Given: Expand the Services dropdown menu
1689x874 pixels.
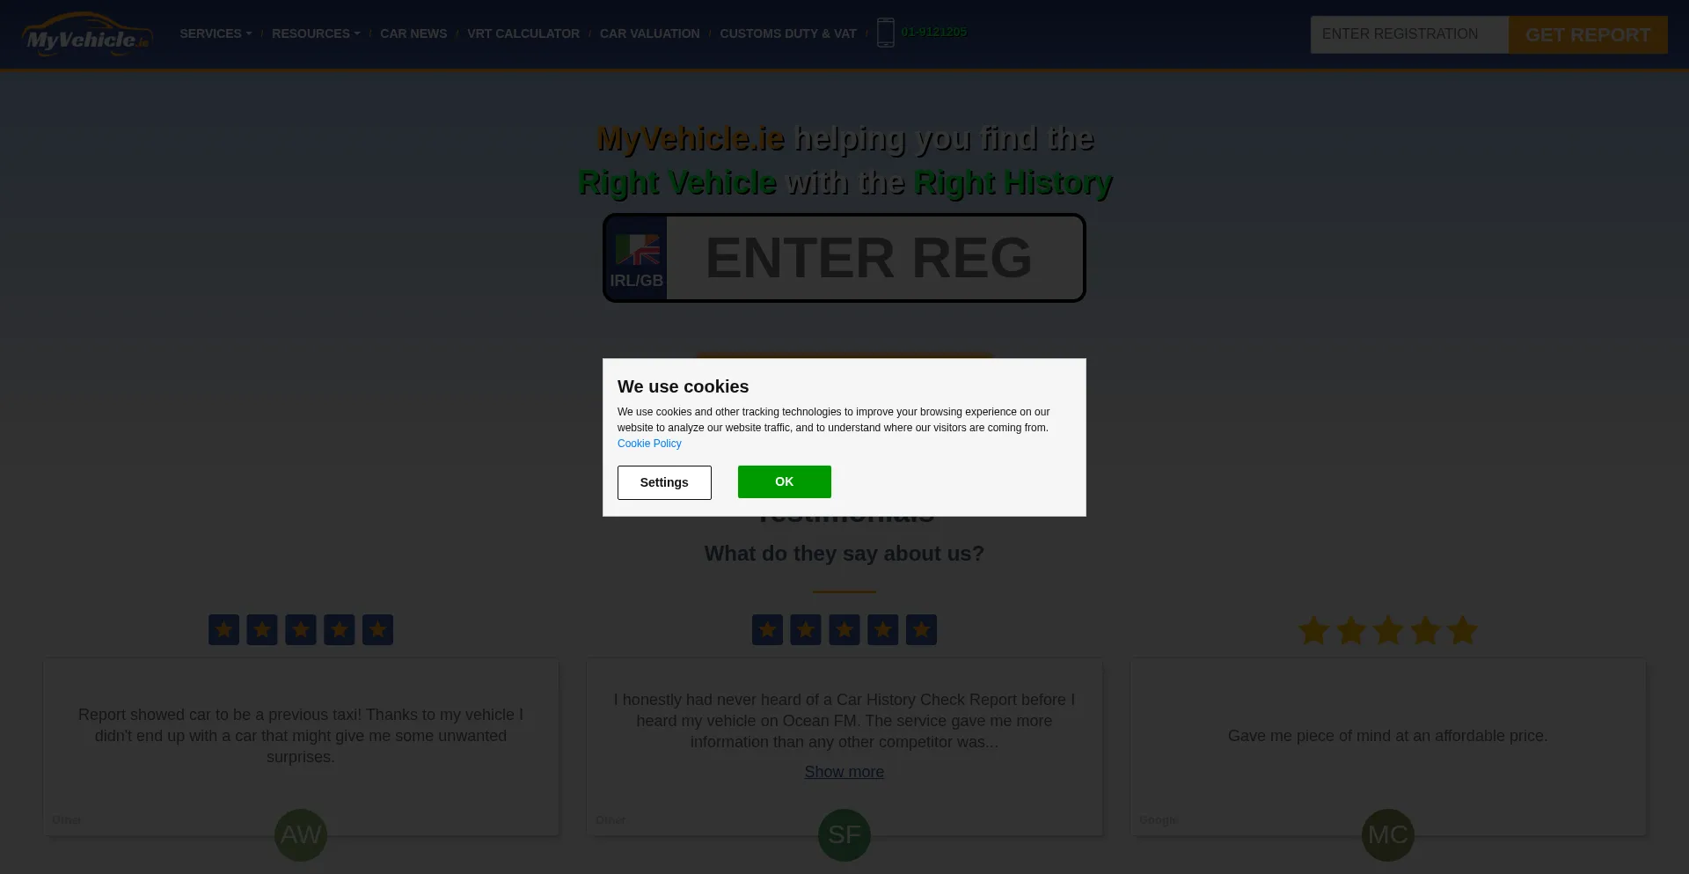Looking at the screenshot, I should [216, 33].
